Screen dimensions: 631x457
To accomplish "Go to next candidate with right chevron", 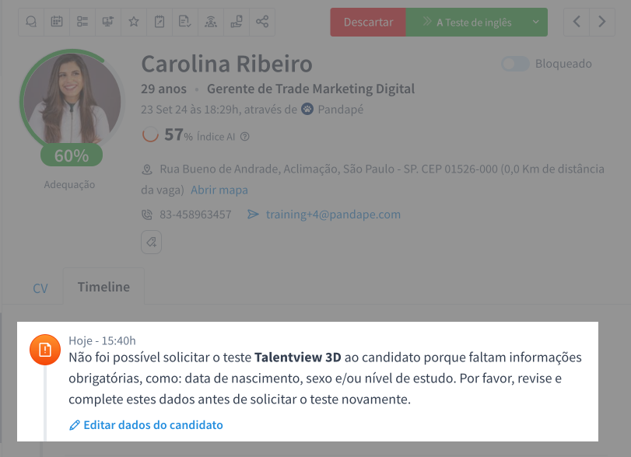I will [x=601, y=22].
